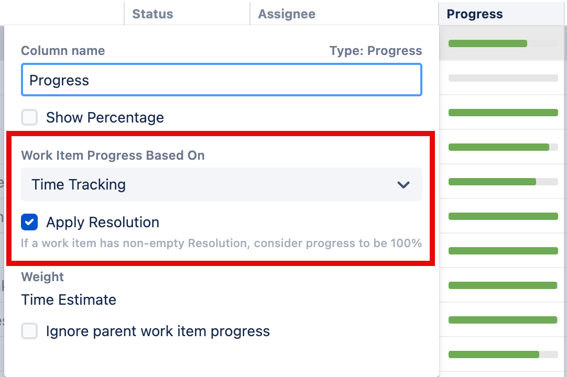Click the resolution hint text below Apply Resolution
Screen dimensions: 567x377
(x=220, y=243)
